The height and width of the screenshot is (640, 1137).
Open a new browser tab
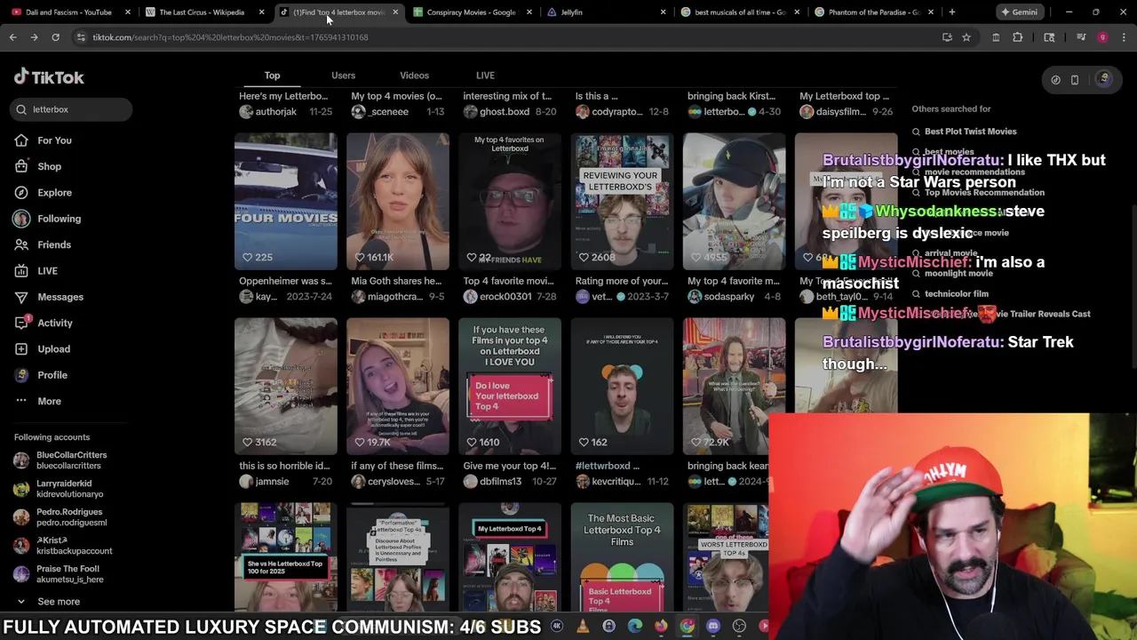point(951,12)
